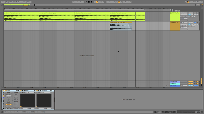This screenshot has height=114, width=204.
Task: Click the Voxengo X-Y control circle
Action: 37,106
